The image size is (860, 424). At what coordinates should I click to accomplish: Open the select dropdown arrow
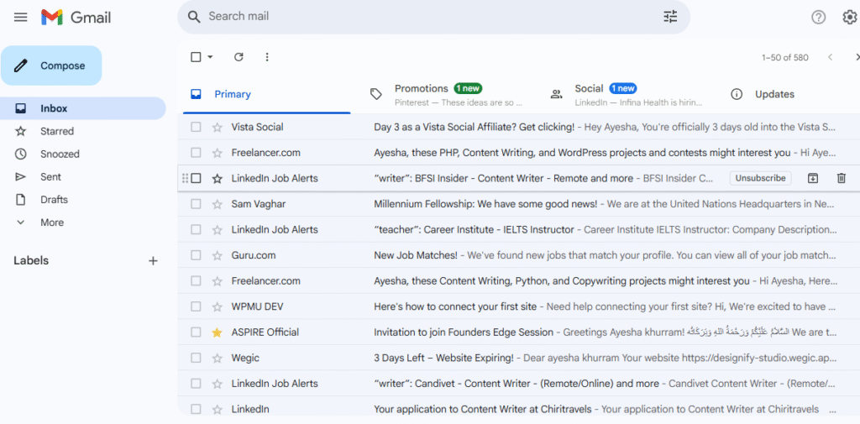click(x=210, y=57)
